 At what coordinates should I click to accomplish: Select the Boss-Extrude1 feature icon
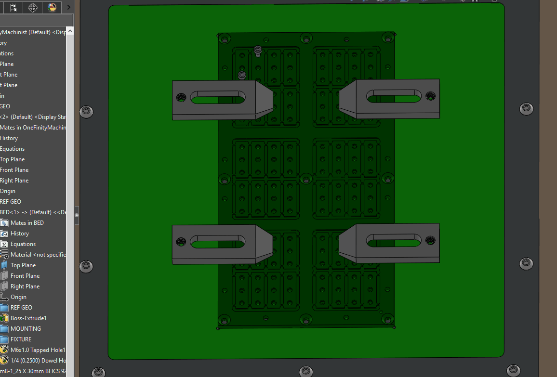coord(3,318)
